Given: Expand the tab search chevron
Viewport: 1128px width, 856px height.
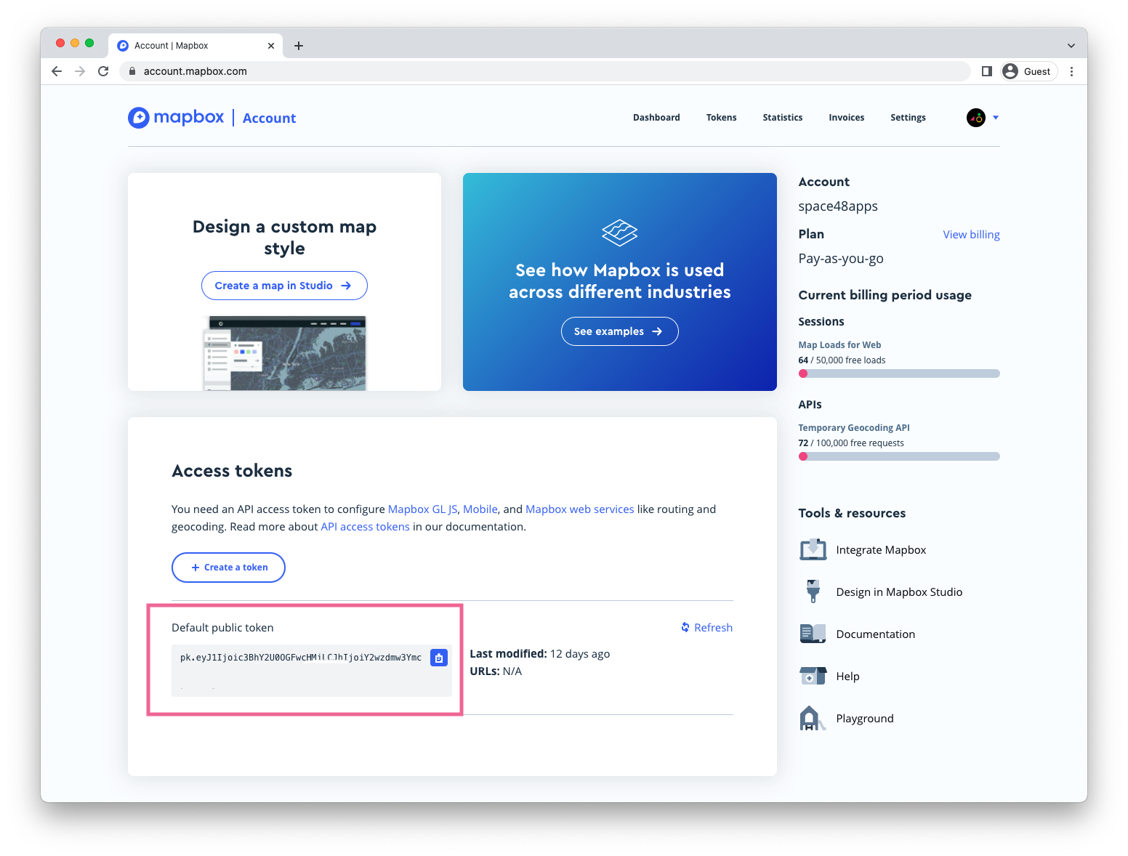Looking at the screenshot, I should coord(1071,46).
